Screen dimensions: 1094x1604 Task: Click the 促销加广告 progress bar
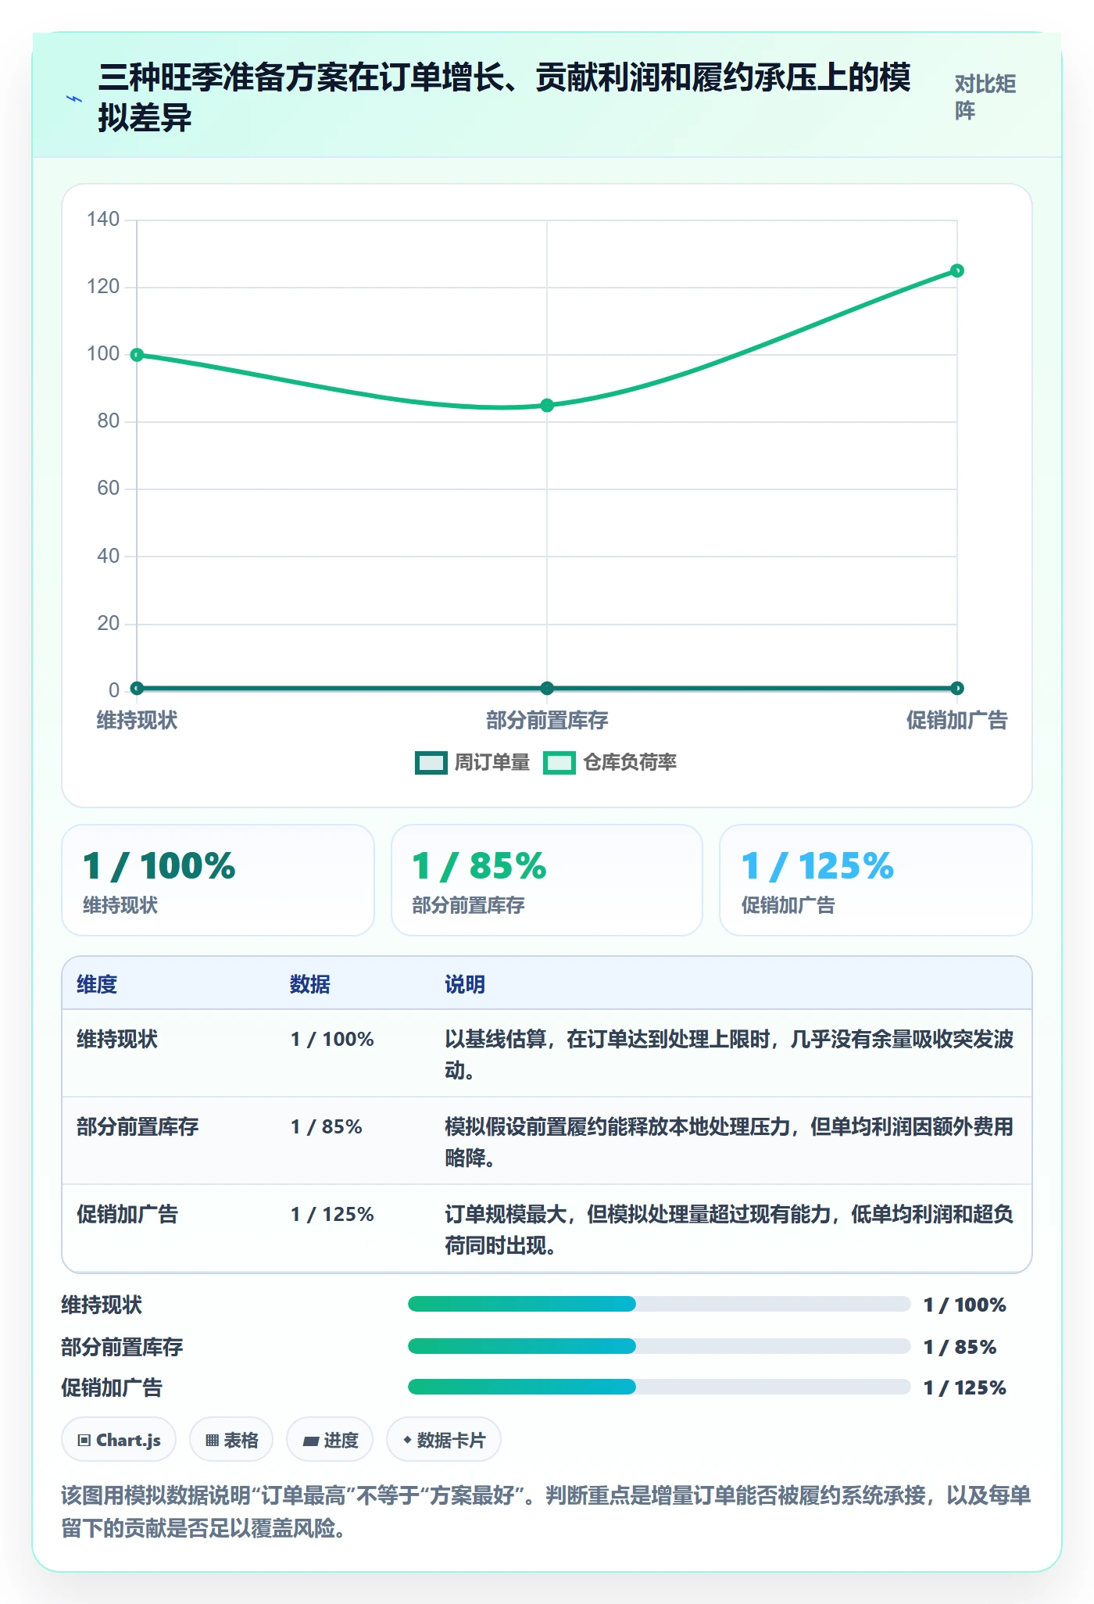coord(659,1387)
